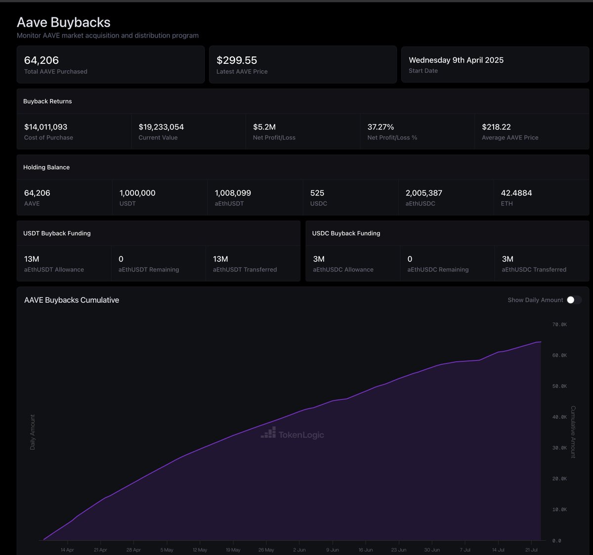The height and width of the screenshot is (555, 593).
Task: Select the aEthUSDT Transferred label
Action: click(245, 270)
